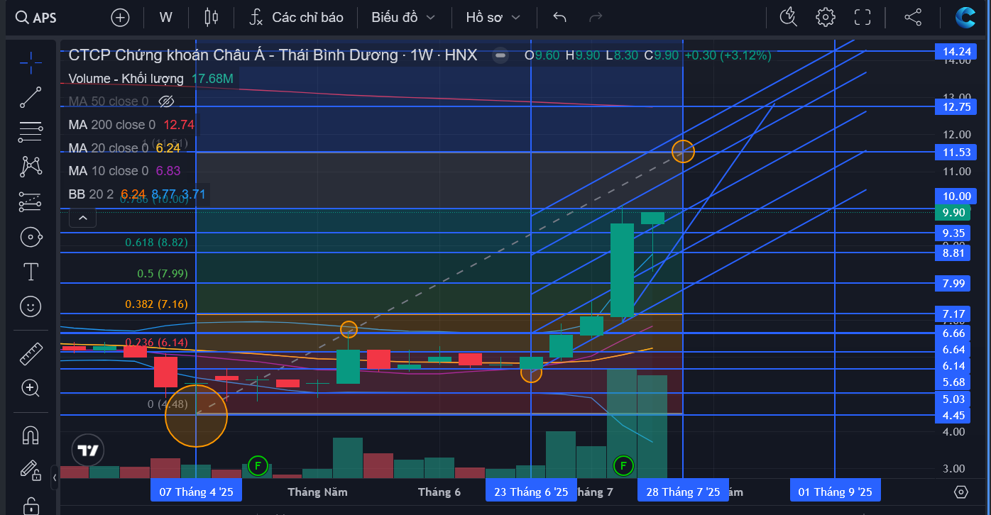The height and width of the screenshot is (515, 991).
Task: Collapse the indicator legend chevron
Action: 83,217
